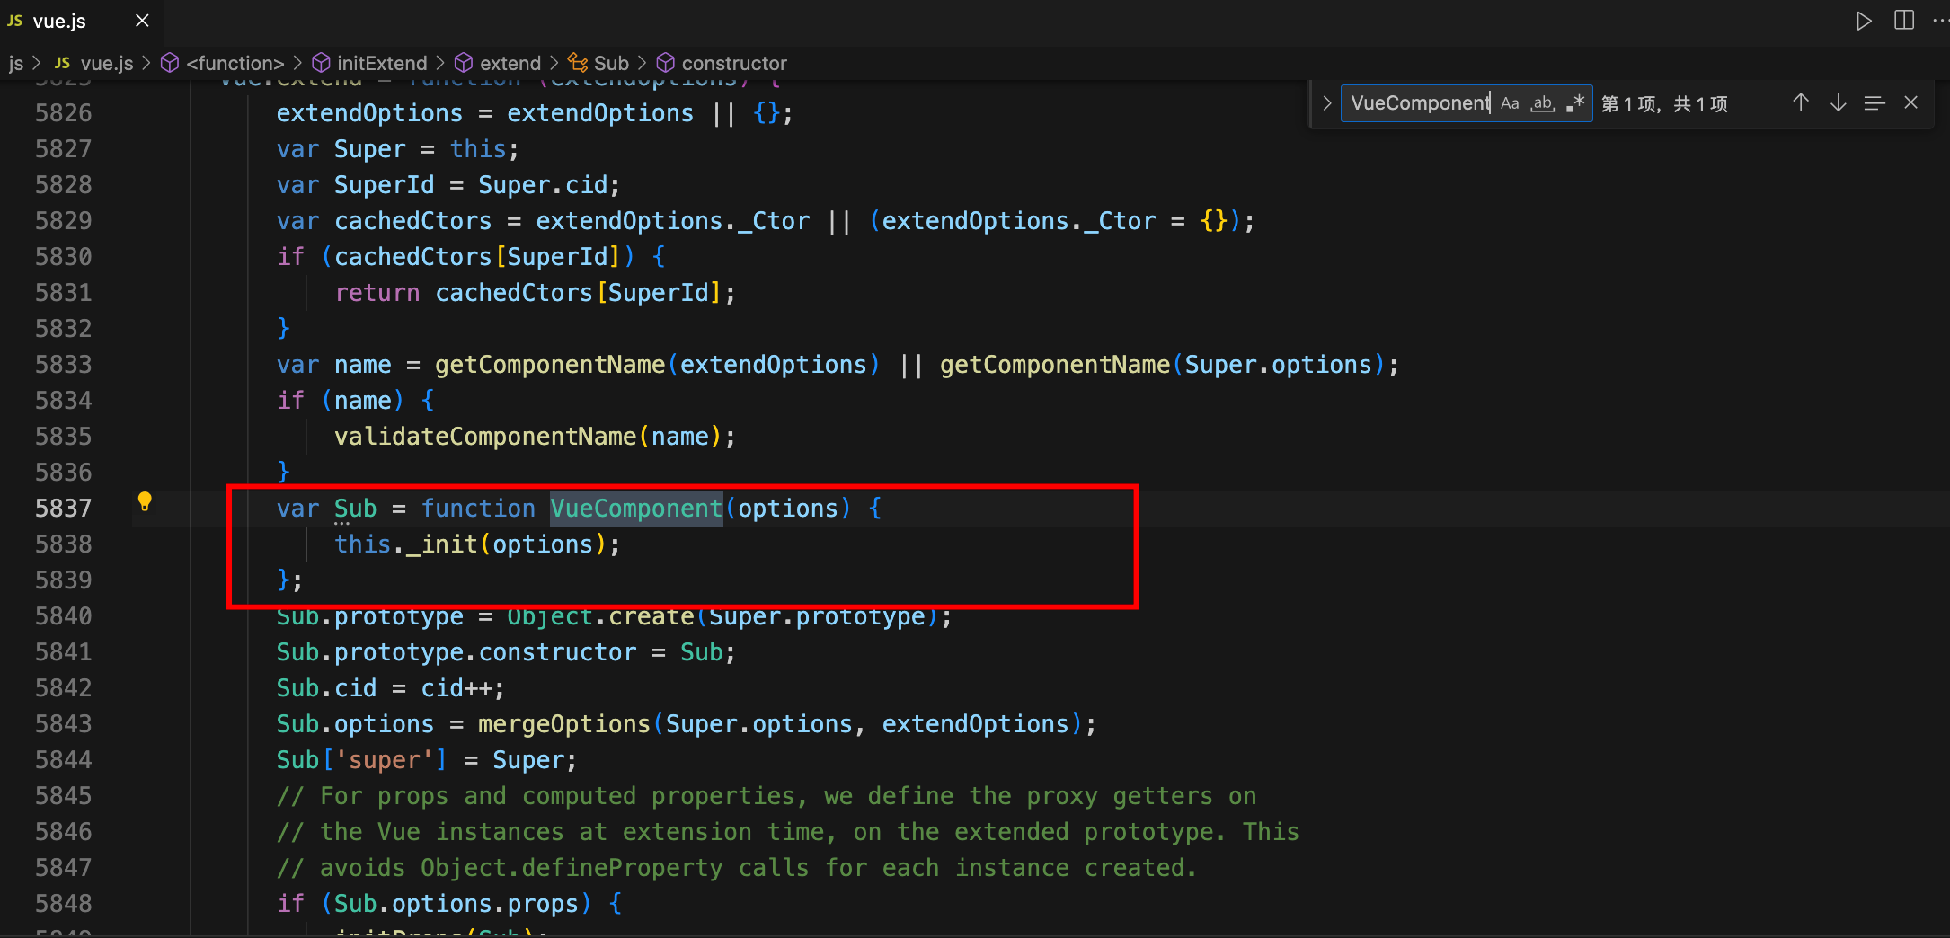Click the 'super' string on line 5844

coord(385,760)
